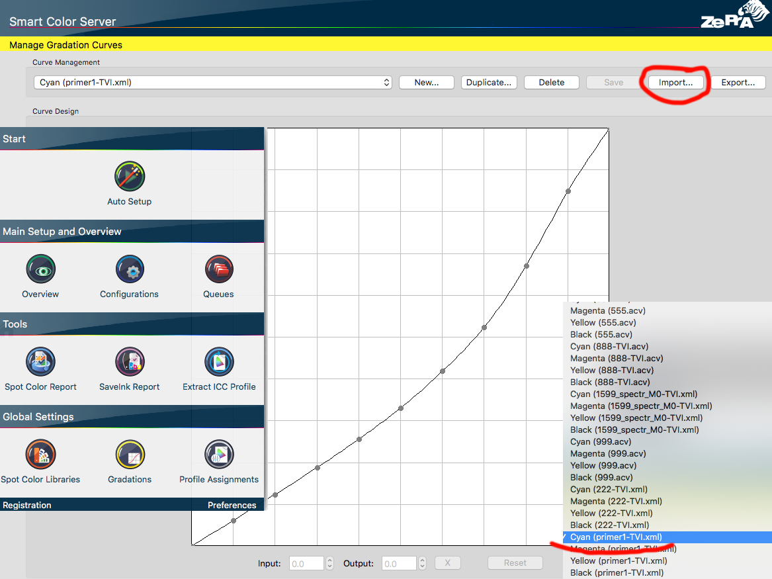Viewport: 772px width, 579px height.
Task: Click the Import... button
Action: (x=675, y=82)
